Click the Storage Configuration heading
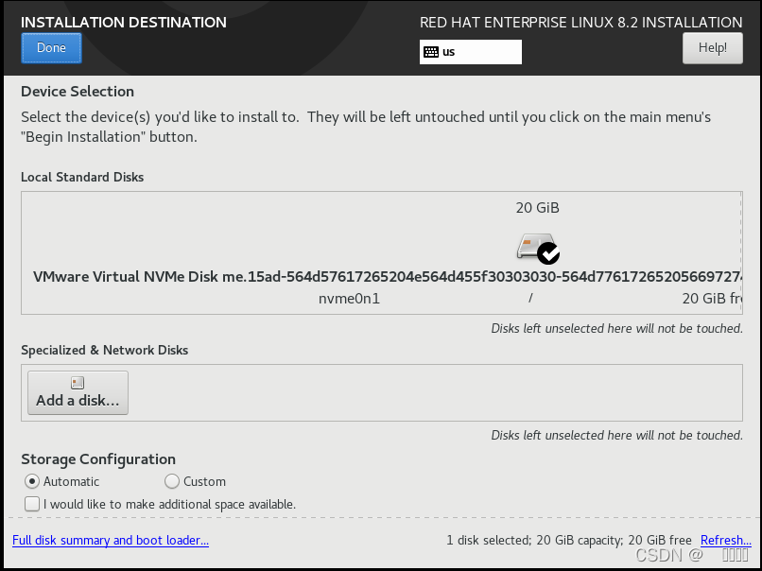This screenshot has height=571, width=762. click(x=98, y=459)
